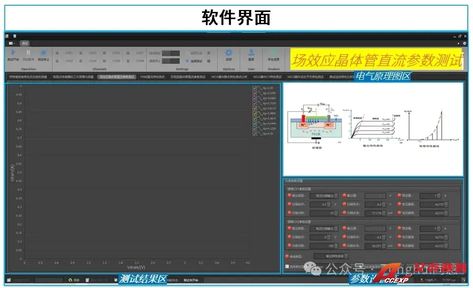This screenshot has width=473, height=288.
Task: Switch to the PN结直流特性测试 tab
Action: [153, 77]
